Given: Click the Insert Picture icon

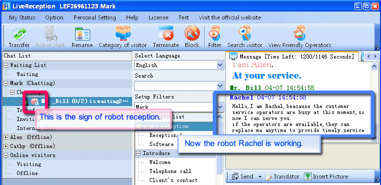Looking at the screenshot, I should 307,176.
